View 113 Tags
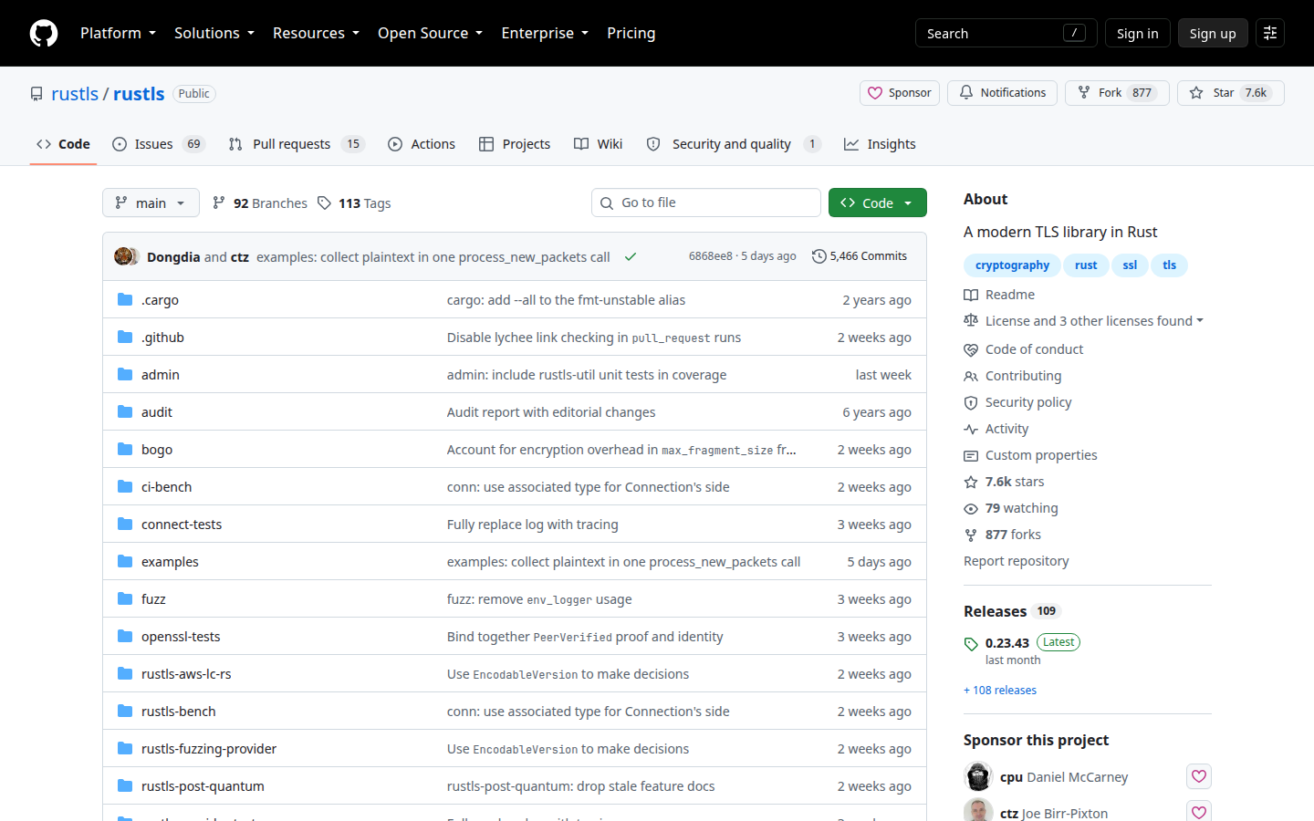Screen dimensions: 1314x821 coord(354,203)
